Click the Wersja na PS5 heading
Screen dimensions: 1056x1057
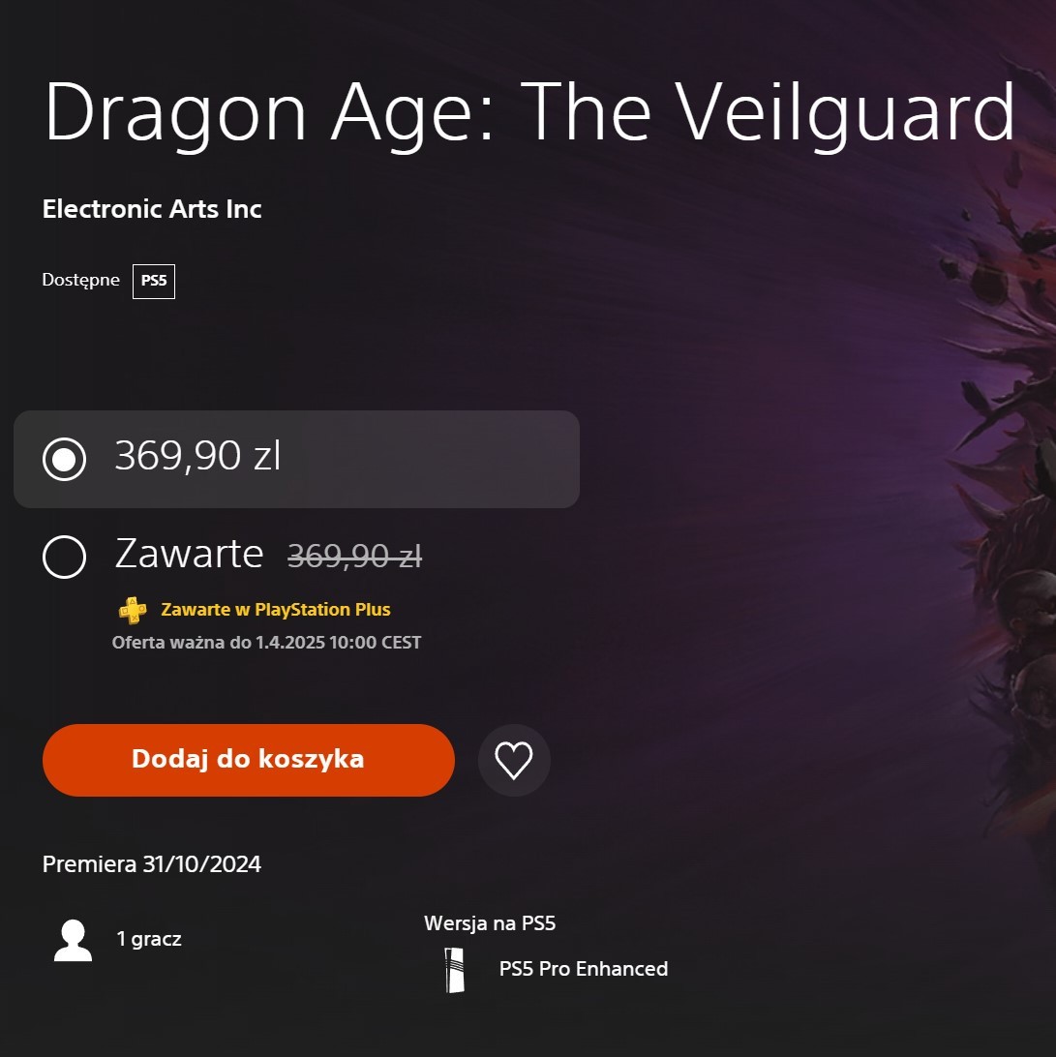pos(490,922)
